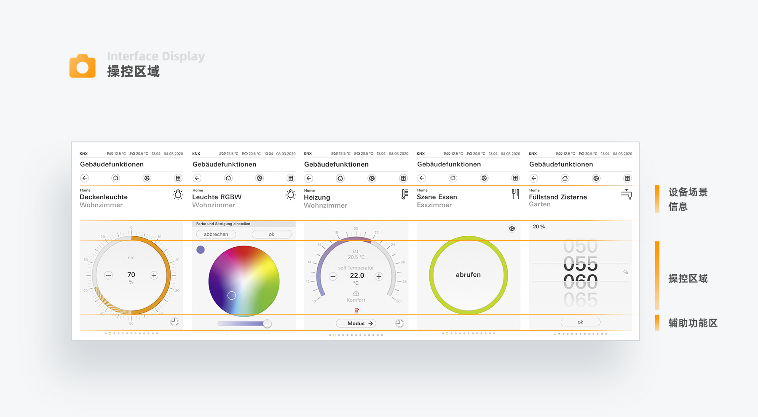Increase Deckenleuchte brightness with plus button
Screen dimensions: 758x417
tap(154, 275)
